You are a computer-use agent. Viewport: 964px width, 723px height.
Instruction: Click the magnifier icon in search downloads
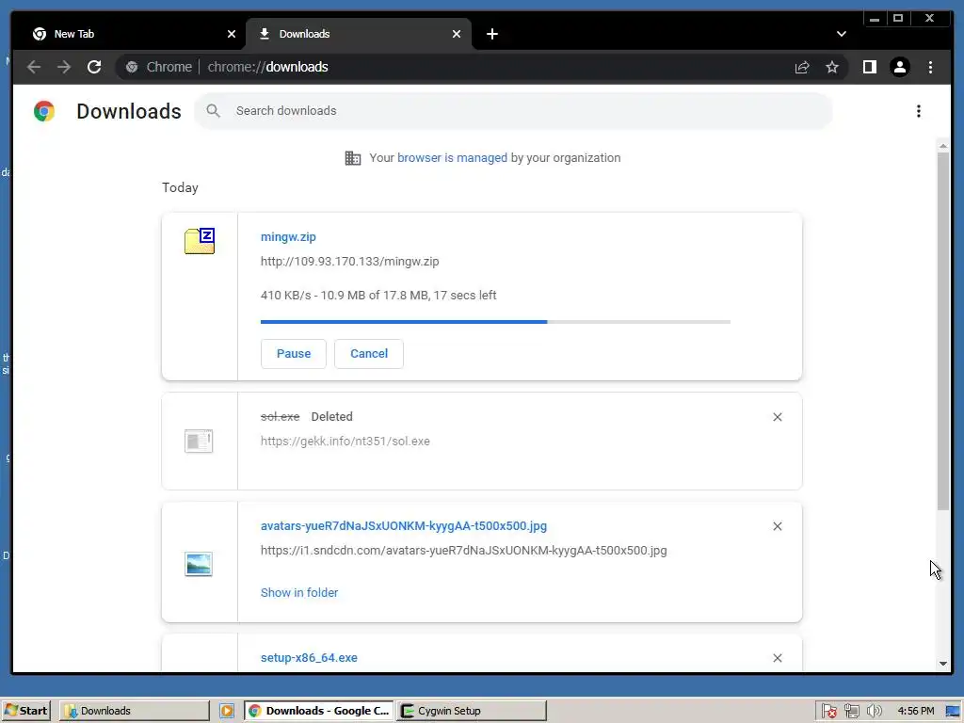(214, 111)
